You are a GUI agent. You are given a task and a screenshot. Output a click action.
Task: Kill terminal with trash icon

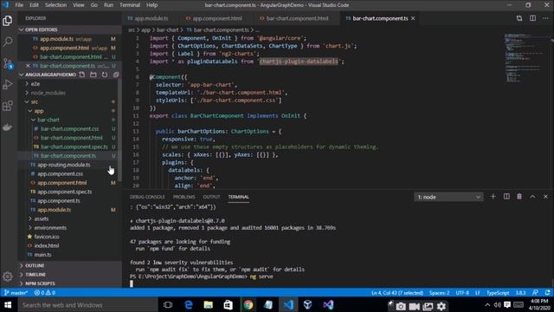click(x=519, y=197)
